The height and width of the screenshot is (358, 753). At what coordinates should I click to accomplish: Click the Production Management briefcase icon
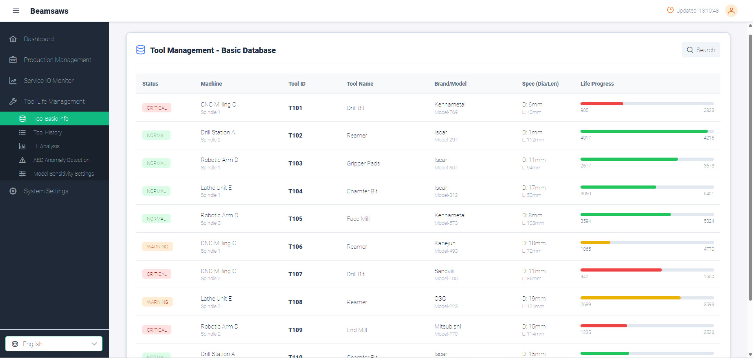point(13,60)
